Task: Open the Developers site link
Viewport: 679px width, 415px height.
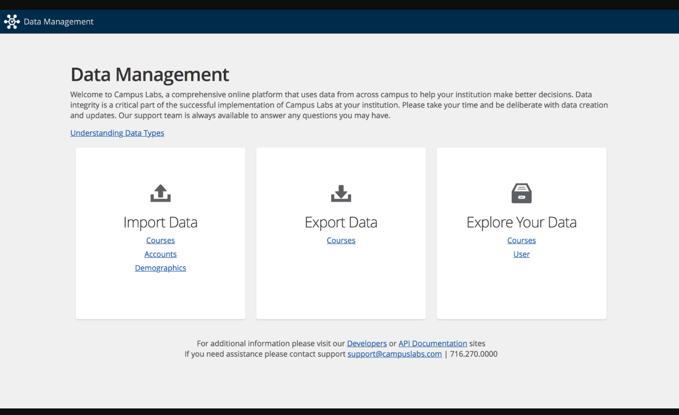Action: (x=366, y=343)
